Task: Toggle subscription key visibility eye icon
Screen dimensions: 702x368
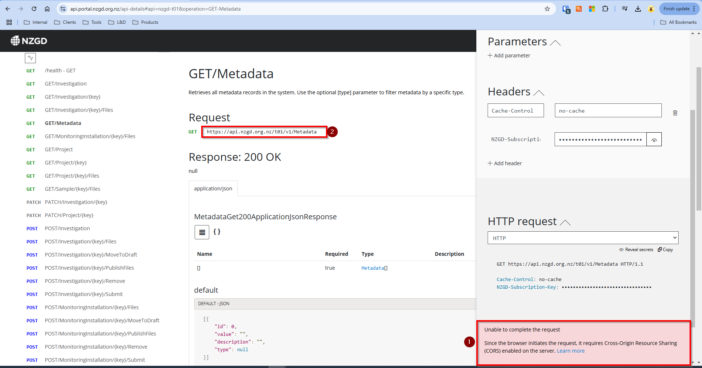Action: click(654, 140)
